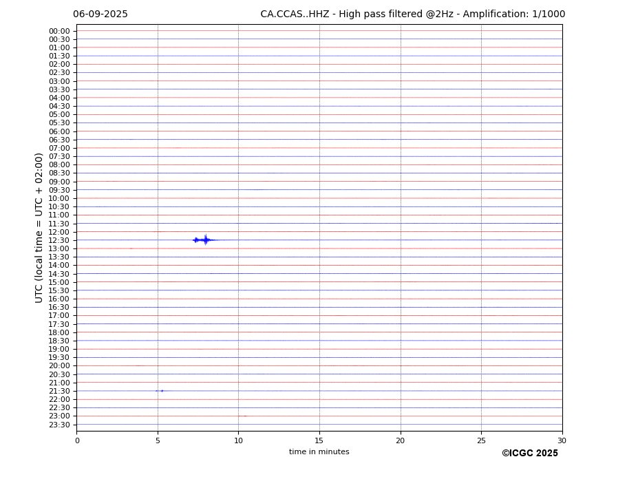Viewport: 638px width, 479px height.
Task: Click the small blue event on 21:30 trace
Action: coord(160,391)
